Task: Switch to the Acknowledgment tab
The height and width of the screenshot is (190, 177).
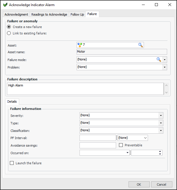Action: 16,14
